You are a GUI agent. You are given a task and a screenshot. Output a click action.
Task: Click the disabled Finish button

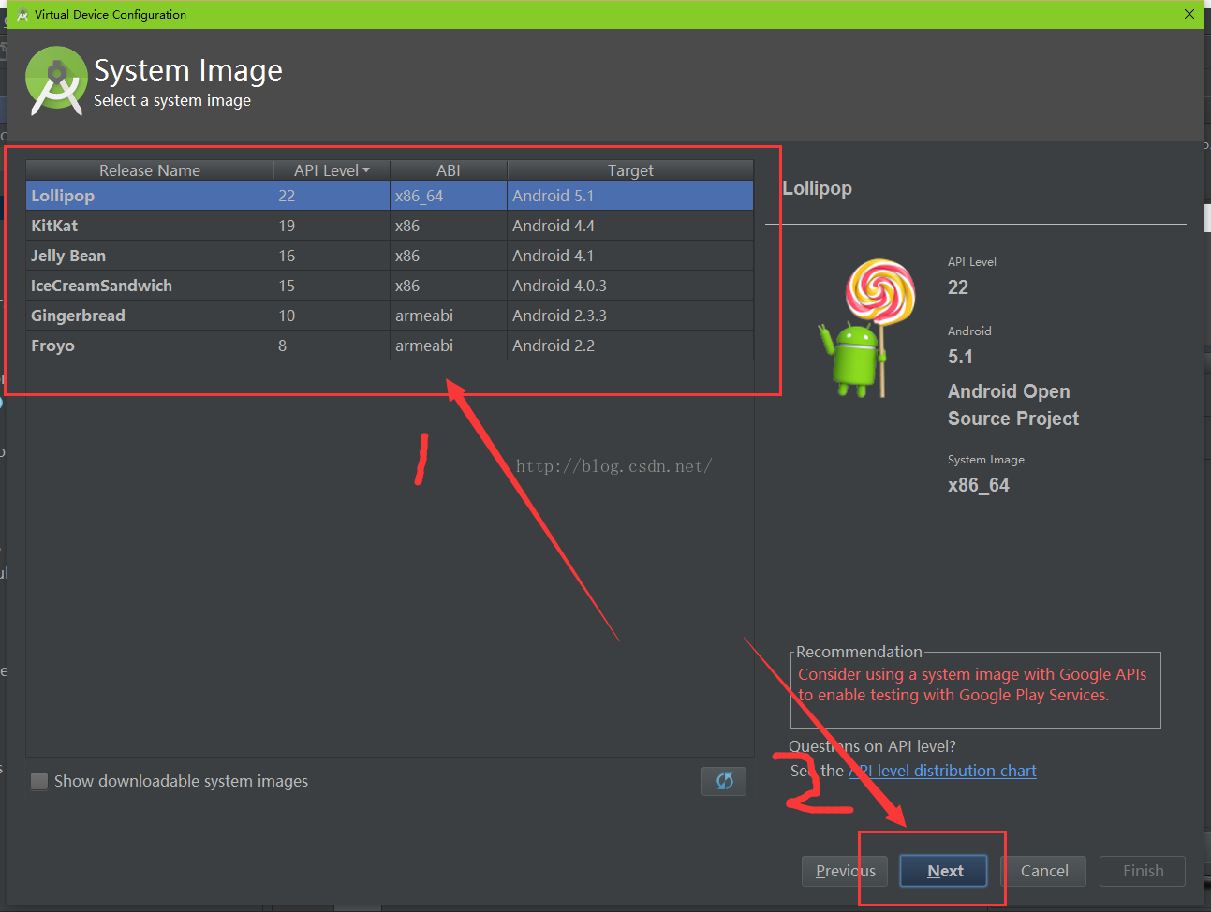point(1143,871)
